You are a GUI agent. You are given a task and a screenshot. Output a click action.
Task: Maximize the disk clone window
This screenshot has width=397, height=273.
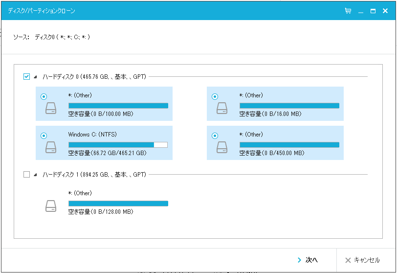(373, 11)
